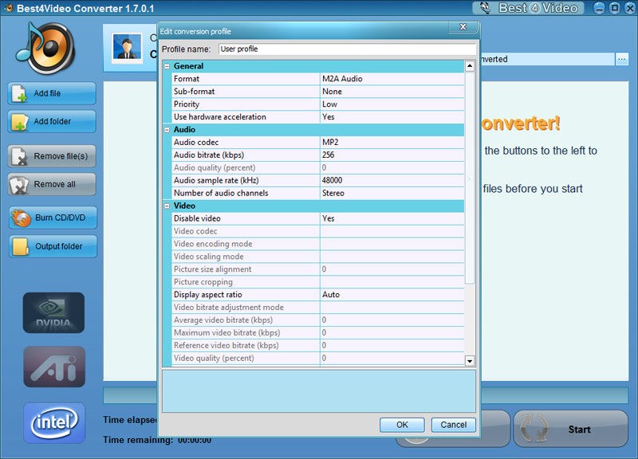Select the Audio quality (percent) label
The image size is (638, 459).
(x=215, y=167)
